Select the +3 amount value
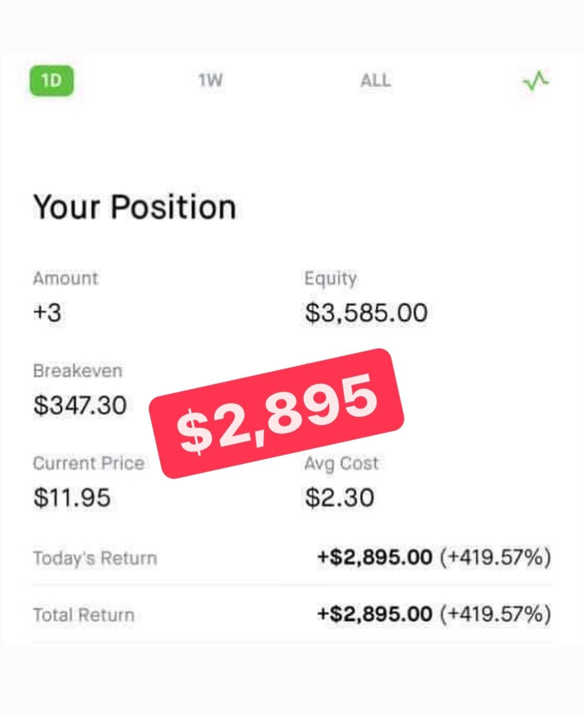584x716 pixels. (47, 313)
